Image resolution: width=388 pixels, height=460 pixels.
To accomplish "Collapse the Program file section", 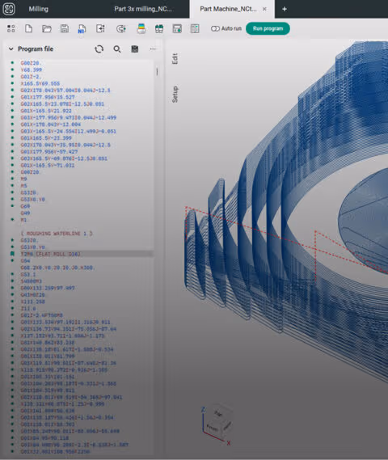I will pos(11,49).
